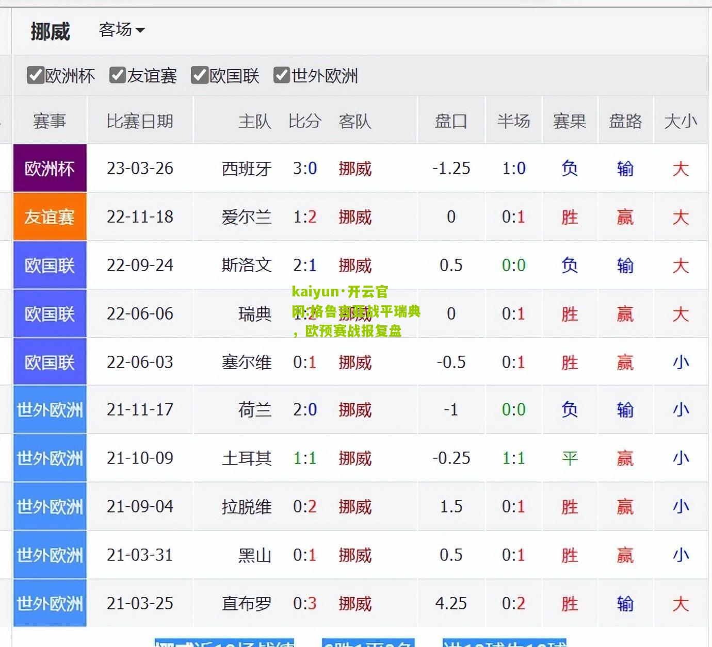Viewport: 712px width, 647px height.
Task: Click the green 平 result in the 土耳其 row
Action: pos(570,458)
